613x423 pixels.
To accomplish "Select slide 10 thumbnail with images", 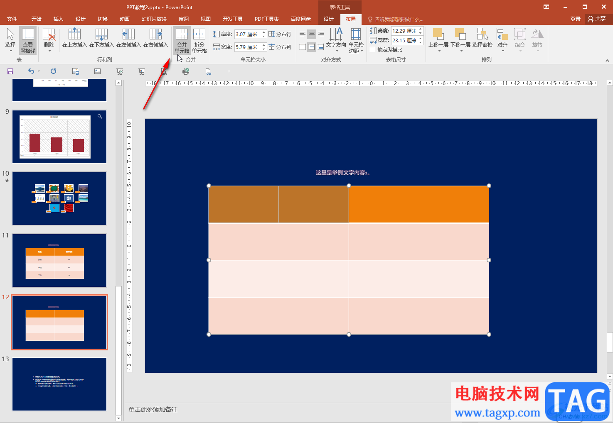I will 59,198.
